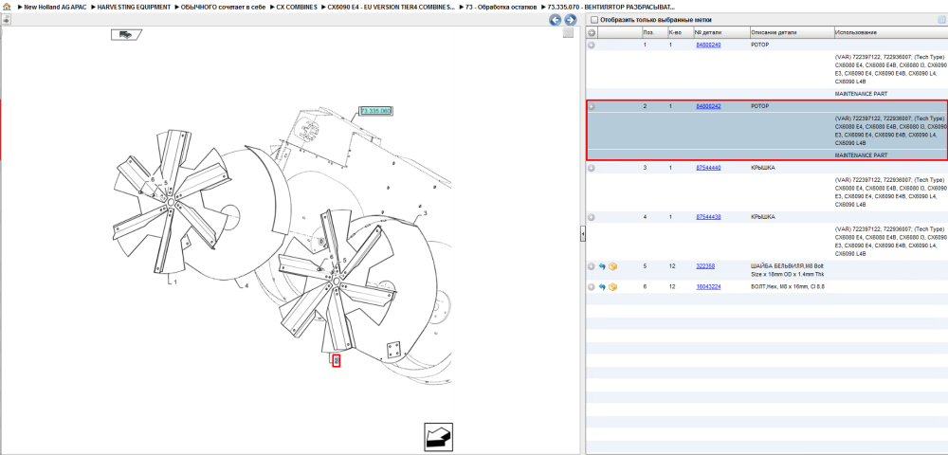Screen dimensions: 948x455
Task: Go to previous diagram with left arrow
Action: [x=555, y=20]
